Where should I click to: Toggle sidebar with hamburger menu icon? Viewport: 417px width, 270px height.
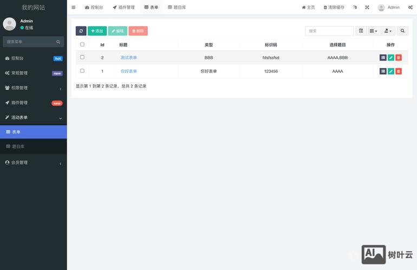point(74,8)
